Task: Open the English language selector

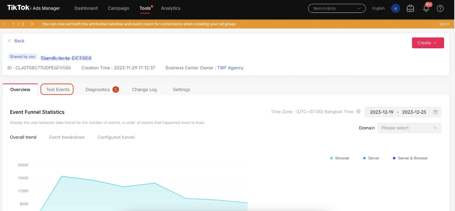Action: 378,9
